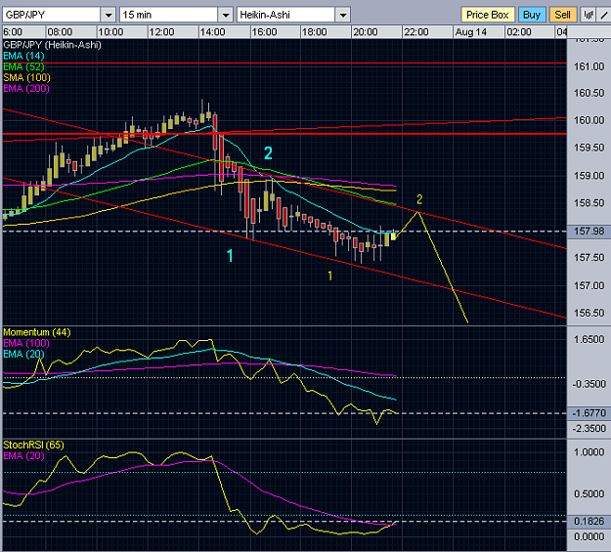
Task: Select EMA (20) label in StochRSI panel
Action: pos(23,456)
